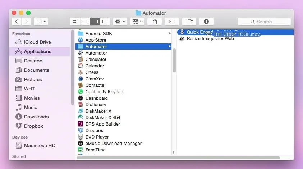Viewport: 303px width, 169px height.
Task: Click the Calendar app icon
Action: coord(81,66)
